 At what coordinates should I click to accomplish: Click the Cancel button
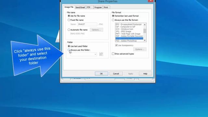[x=116, y=74]
